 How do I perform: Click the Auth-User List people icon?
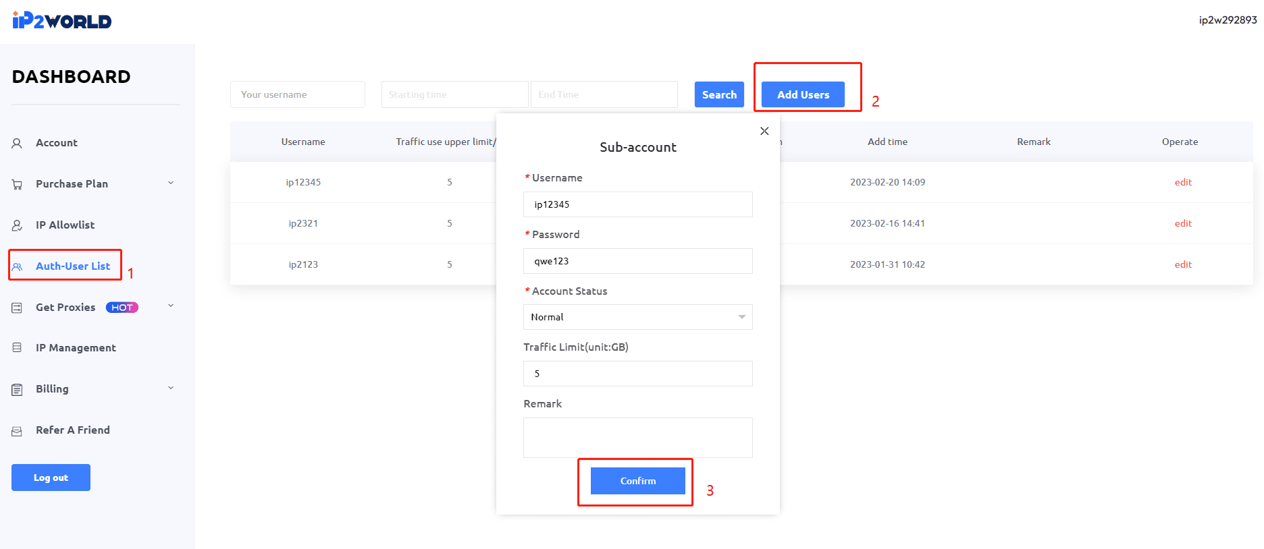tap(18, 266)
